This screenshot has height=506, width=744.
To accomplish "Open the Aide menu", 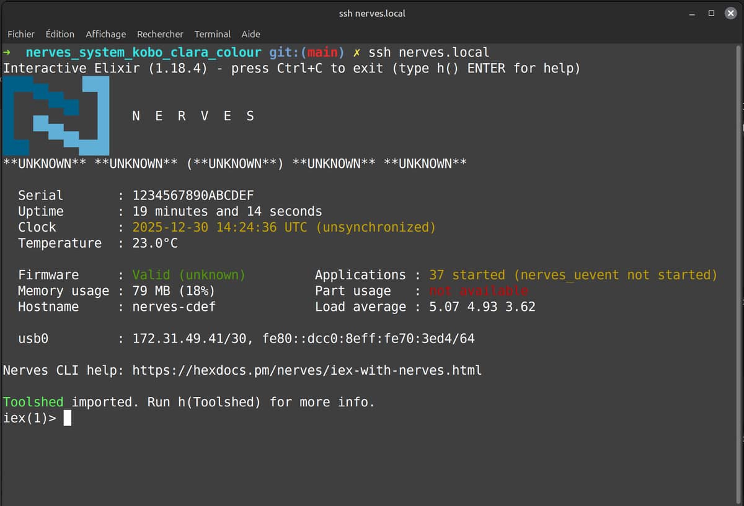I will [250, 34].
